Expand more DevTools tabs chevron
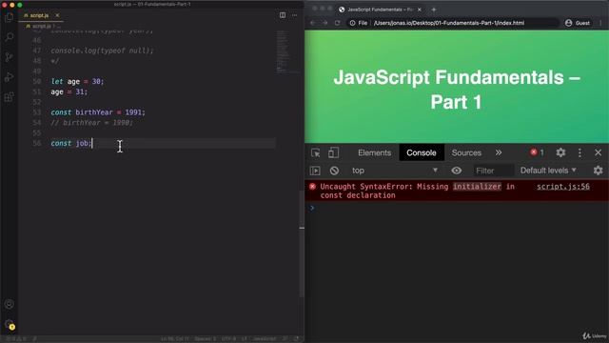This screenshot has width=609, height=343. point(499,152)
